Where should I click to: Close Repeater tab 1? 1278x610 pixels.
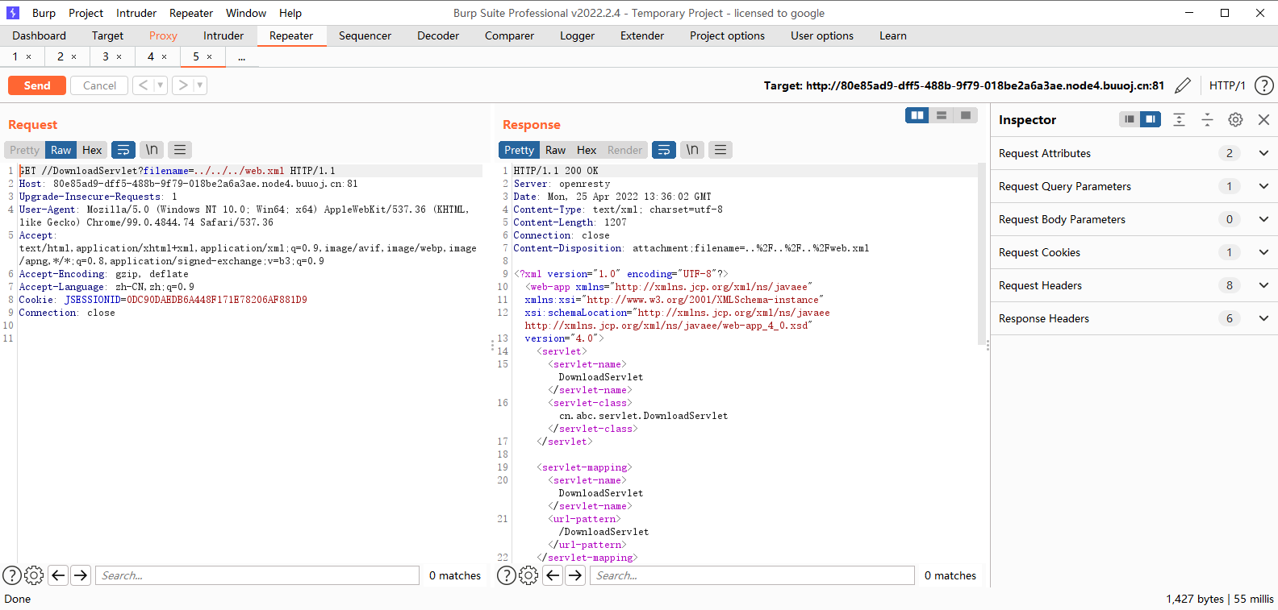click(29, 57)
